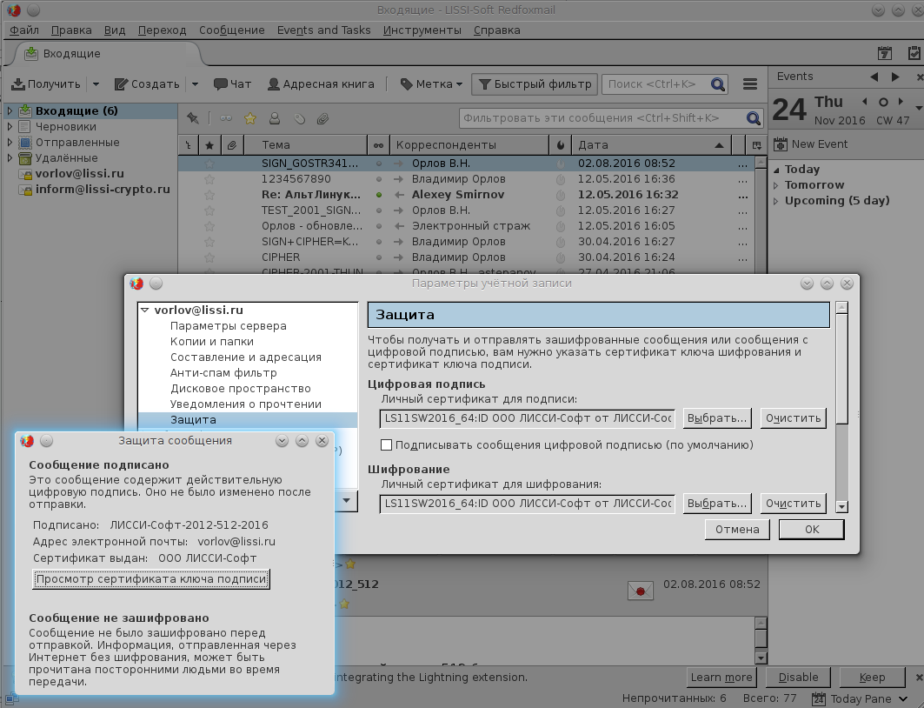Cancel account settings with Отмена
This screenshot has width=924, height=708.
[737, 530]
